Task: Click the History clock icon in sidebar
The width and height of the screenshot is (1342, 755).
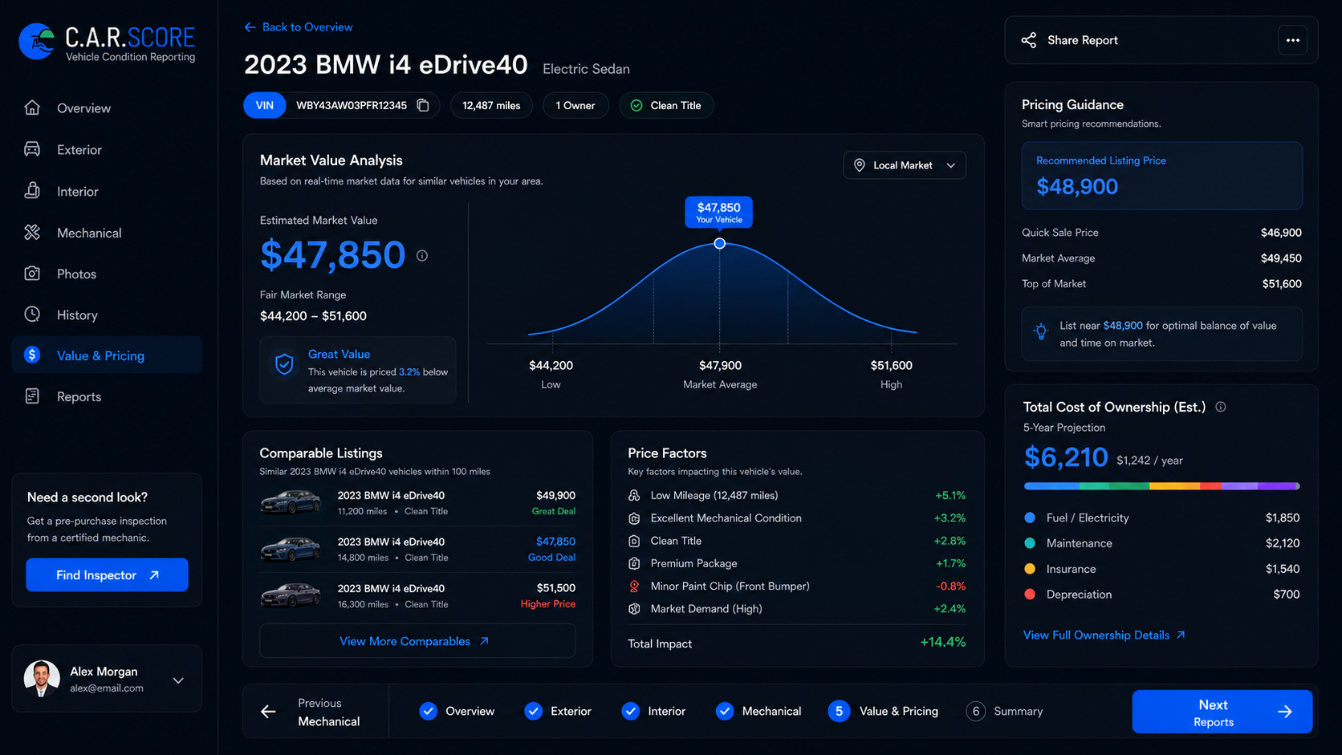Action: [x=32, y=315]
